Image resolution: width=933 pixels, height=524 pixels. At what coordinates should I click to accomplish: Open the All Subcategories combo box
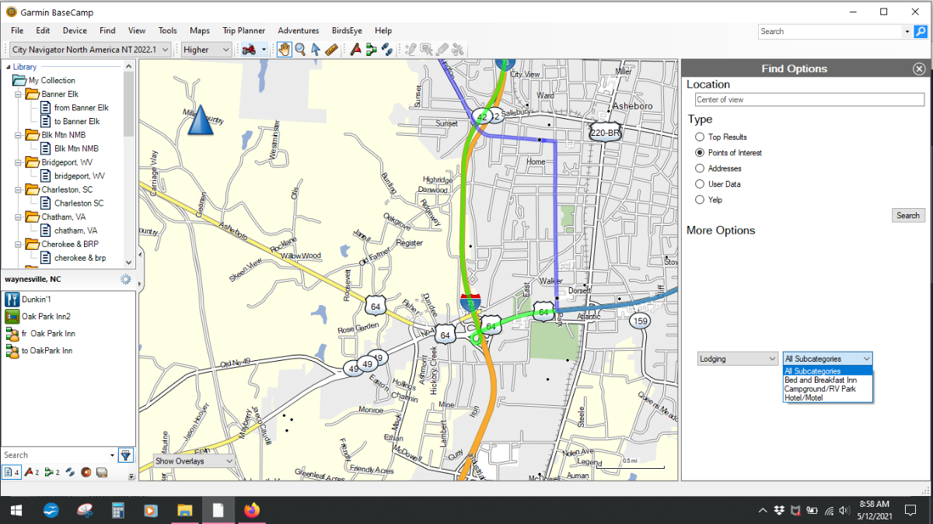[x=827, y=359]
